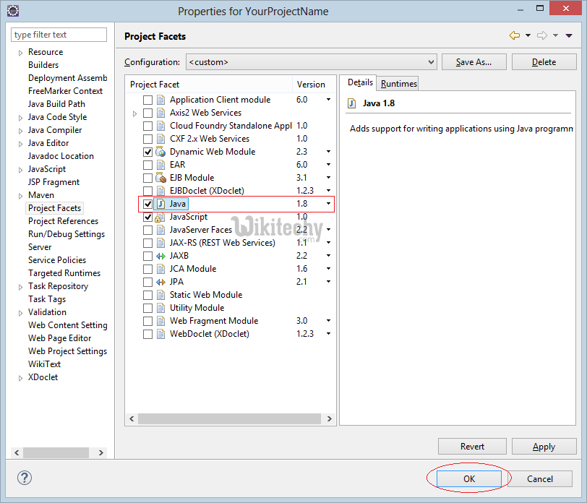Viewport: 587px width, 503px height.
Task: Click the back navigation arrow icon
Action: 515,35
